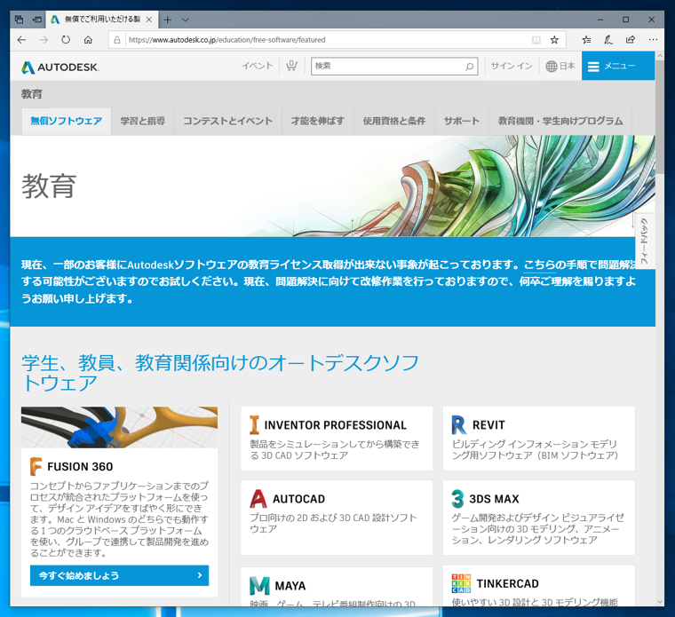The image size is (675, 617).
Task: Click the Tinkercad colorful icon
Action: 461,583
